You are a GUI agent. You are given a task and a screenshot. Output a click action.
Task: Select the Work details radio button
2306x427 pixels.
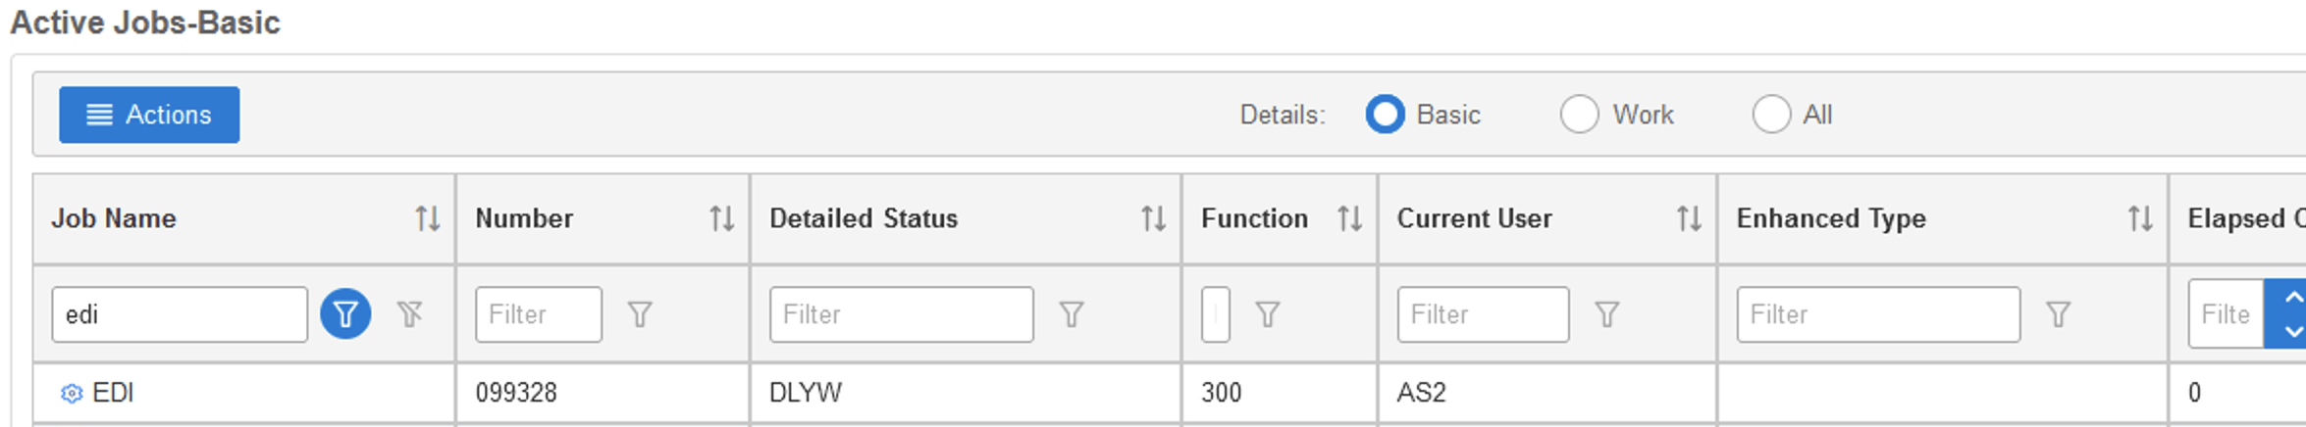[x=1579, y=115]
